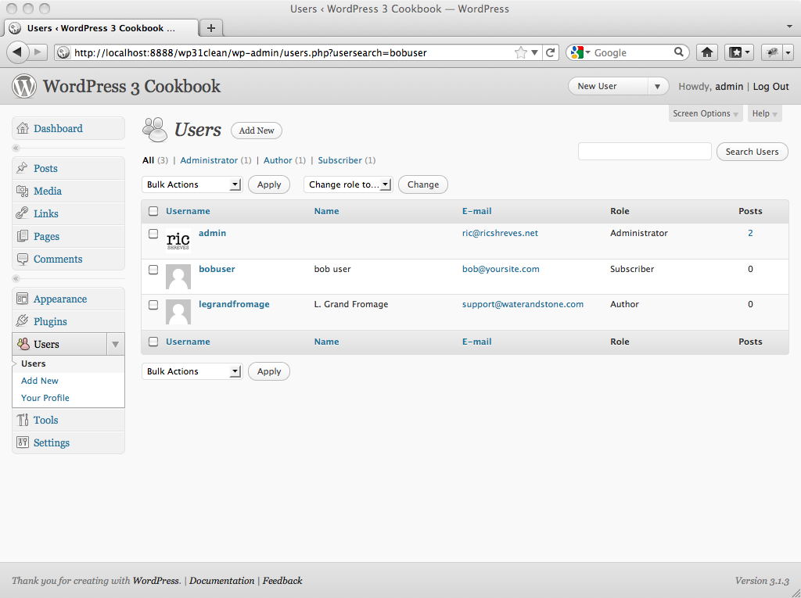This screenshot has width=801, height=598.
Task: Click the Dashboard house icon
Action: pos(23,128)
